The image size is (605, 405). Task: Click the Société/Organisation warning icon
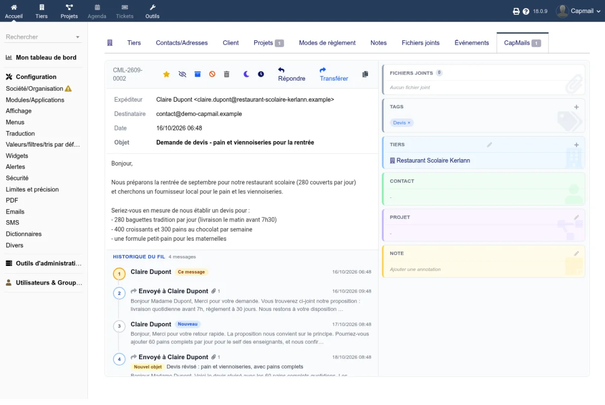tap(69, 89)
